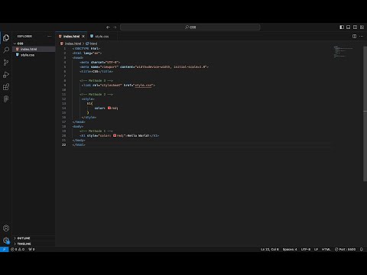Open style.css from the Explorer tree
This screenshot has height=275, width=367.
coord(34,55)
